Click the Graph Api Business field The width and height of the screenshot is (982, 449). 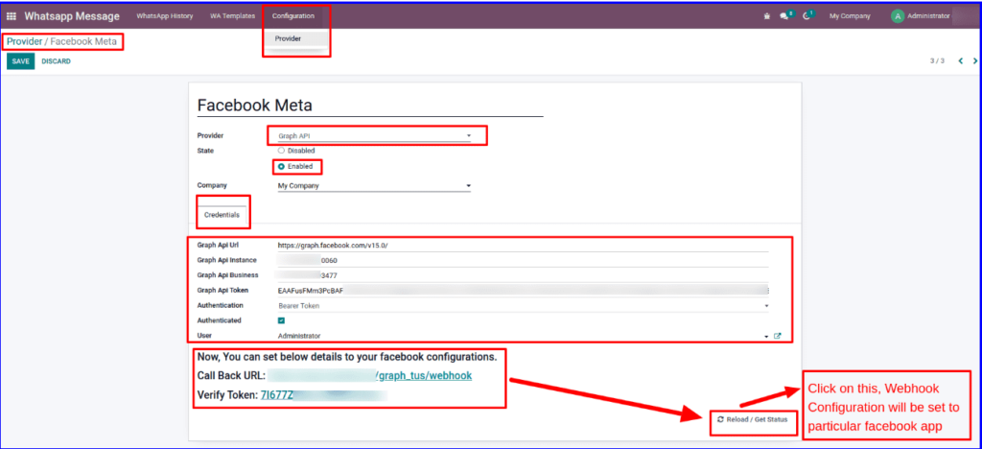523,275
